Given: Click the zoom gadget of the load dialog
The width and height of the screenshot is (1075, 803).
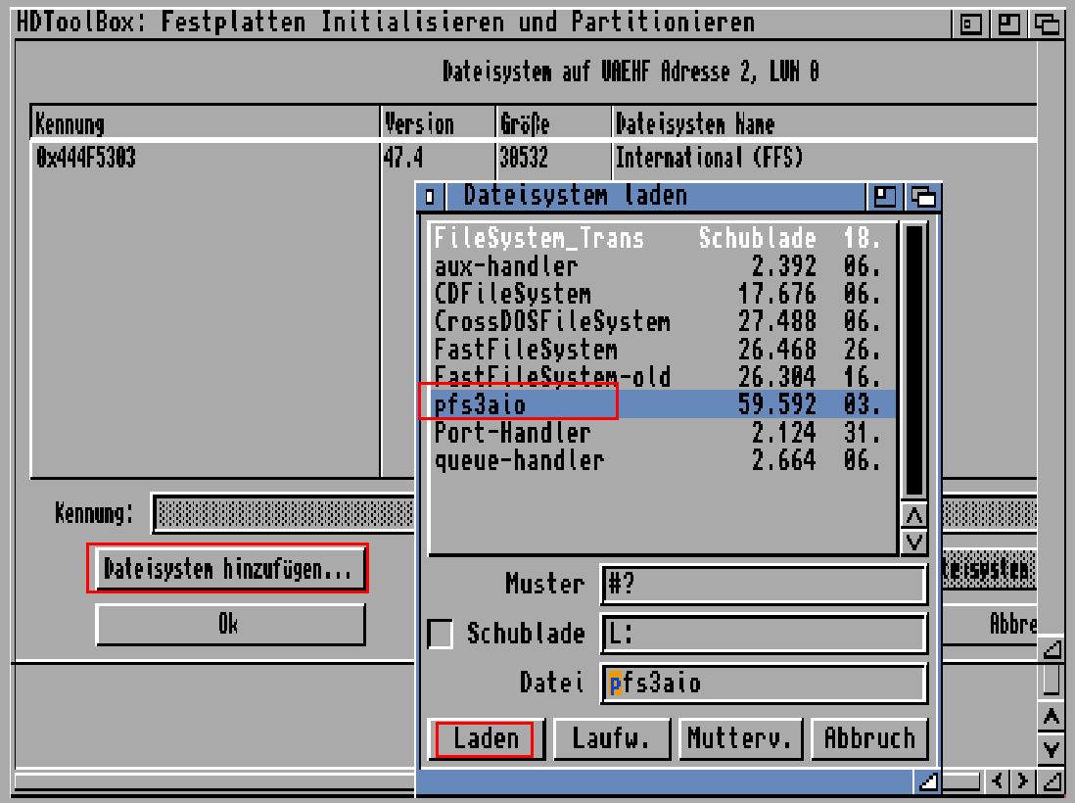Looking at the screenshot, I should click(884, 196).
